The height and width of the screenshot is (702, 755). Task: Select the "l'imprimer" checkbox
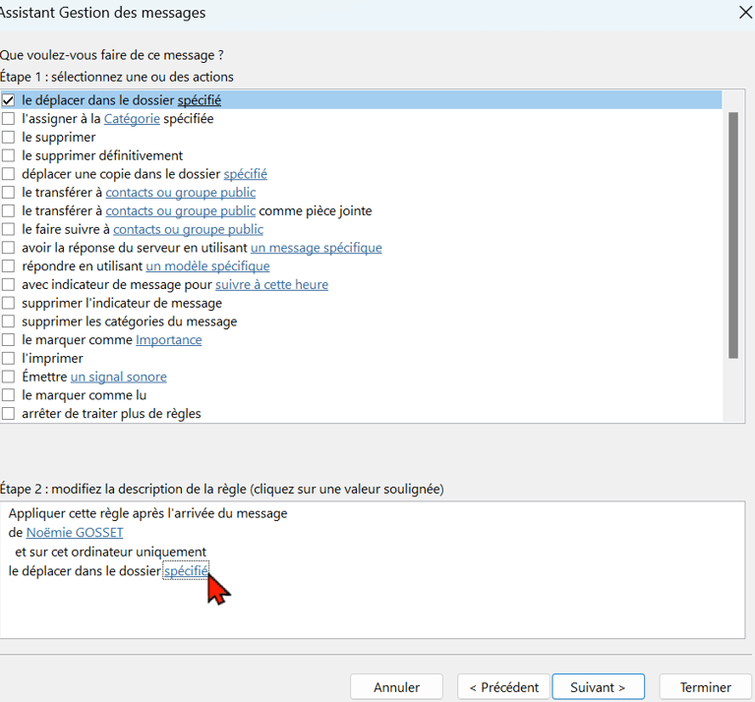[x=8, y=358]
